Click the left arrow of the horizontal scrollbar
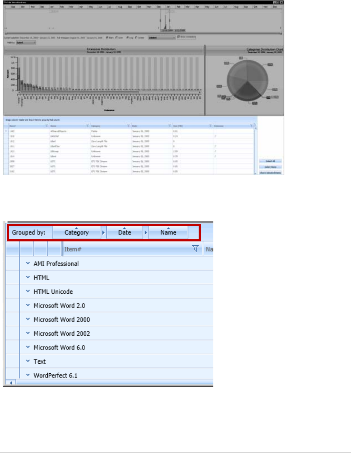This screenshot has width=351, height=453. (10, 383)
